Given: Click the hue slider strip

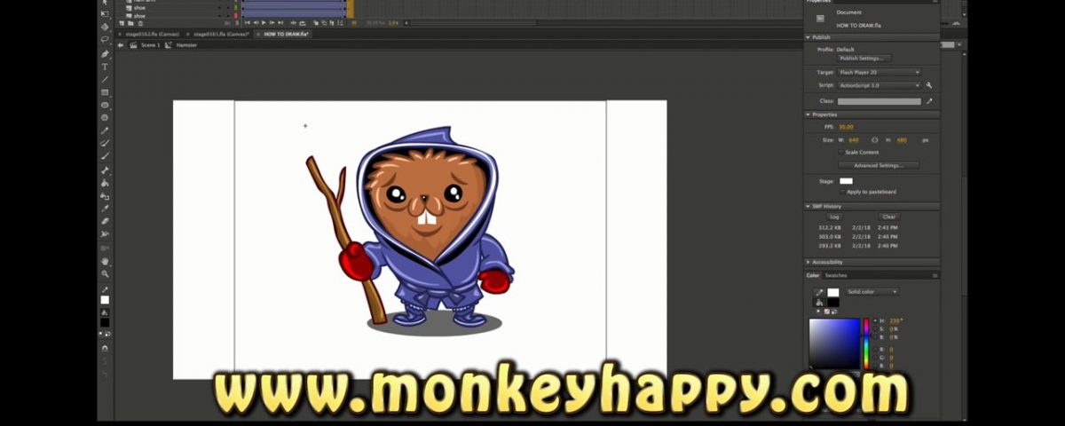Looking at the screenshot, I should pos(866,342).
